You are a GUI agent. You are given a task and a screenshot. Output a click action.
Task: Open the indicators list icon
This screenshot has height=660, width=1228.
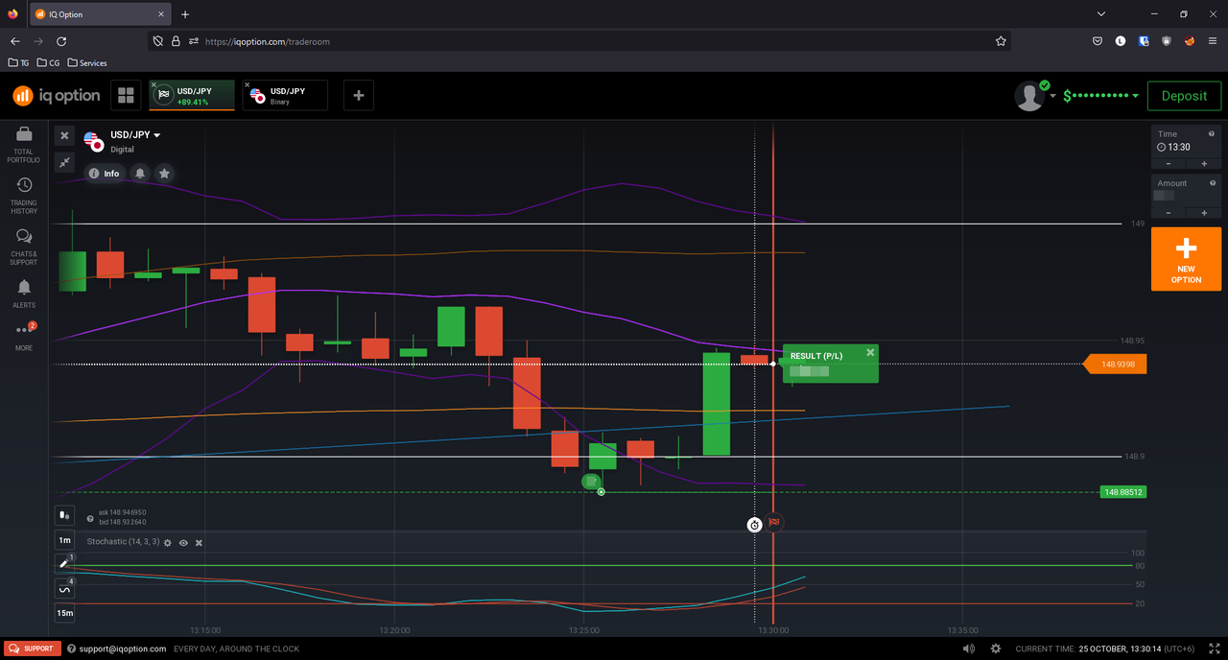64,588
